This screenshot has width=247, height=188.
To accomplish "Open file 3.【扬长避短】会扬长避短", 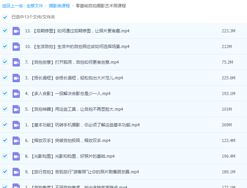I will pyautogui.click(x=74, y=78).
